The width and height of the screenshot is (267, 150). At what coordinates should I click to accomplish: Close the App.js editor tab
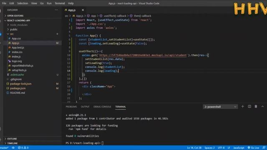point(83,10)
